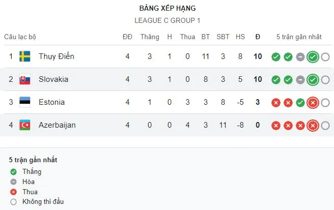Click Estonia's green win result icon

[x=300, y=103]
